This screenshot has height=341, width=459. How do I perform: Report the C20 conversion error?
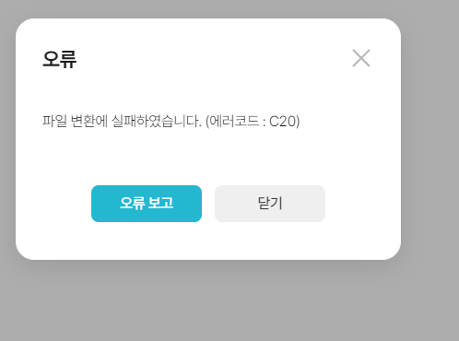tap(147, 204)
